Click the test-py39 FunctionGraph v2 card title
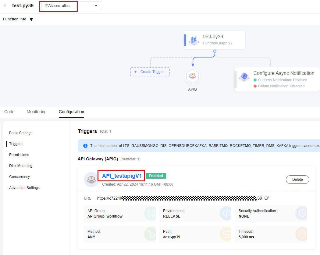This screenshot has height=255, width=320. click(213, 37)
